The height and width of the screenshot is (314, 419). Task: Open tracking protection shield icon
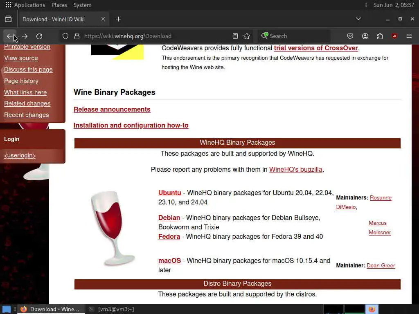tap(65, 36)
